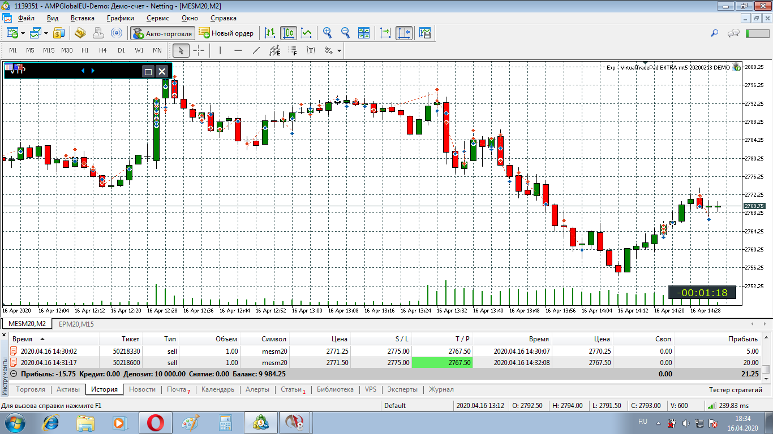
Task: Select the D1 timeframe
Action: coord(121,50)
